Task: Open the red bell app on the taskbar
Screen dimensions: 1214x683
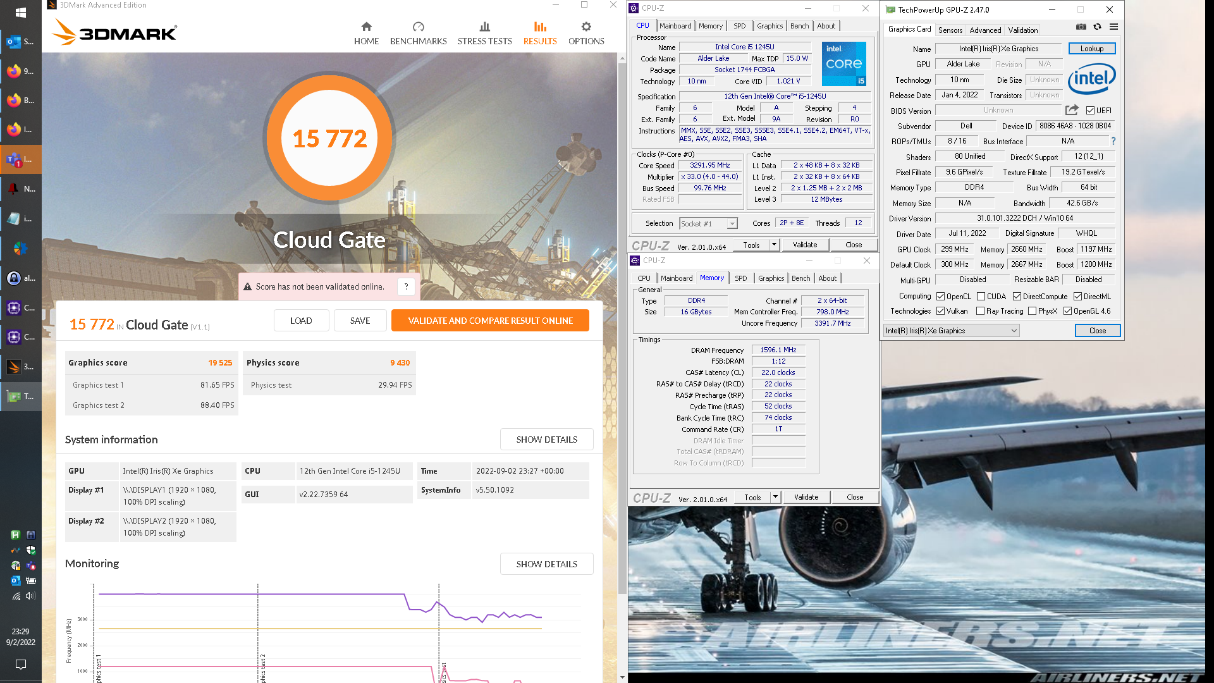Action: point(20,188)
